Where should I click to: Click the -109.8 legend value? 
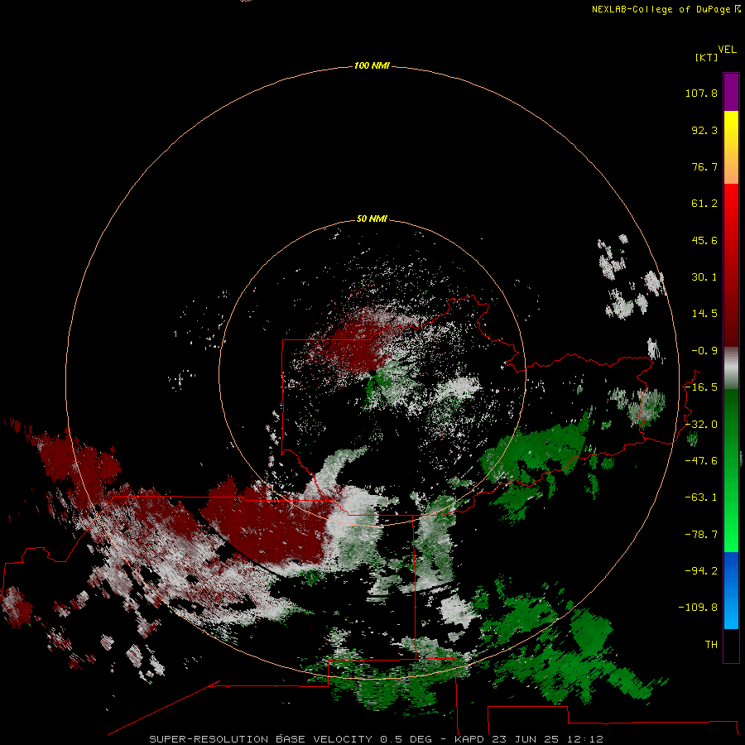[x=698, y=608]
